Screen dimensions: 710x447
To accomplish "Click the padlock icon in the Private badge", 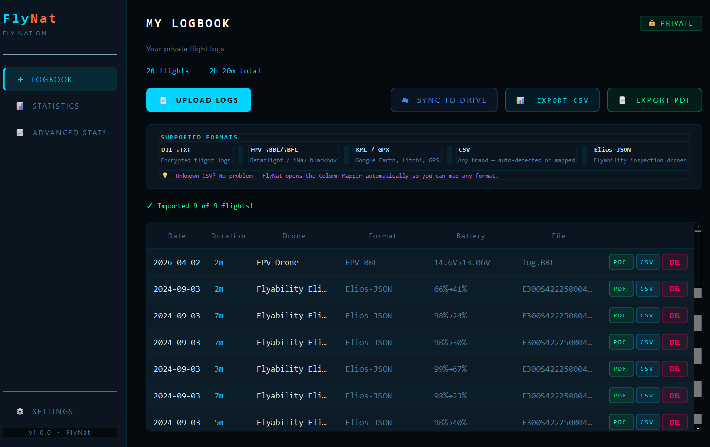I will [x=652, y=23].
